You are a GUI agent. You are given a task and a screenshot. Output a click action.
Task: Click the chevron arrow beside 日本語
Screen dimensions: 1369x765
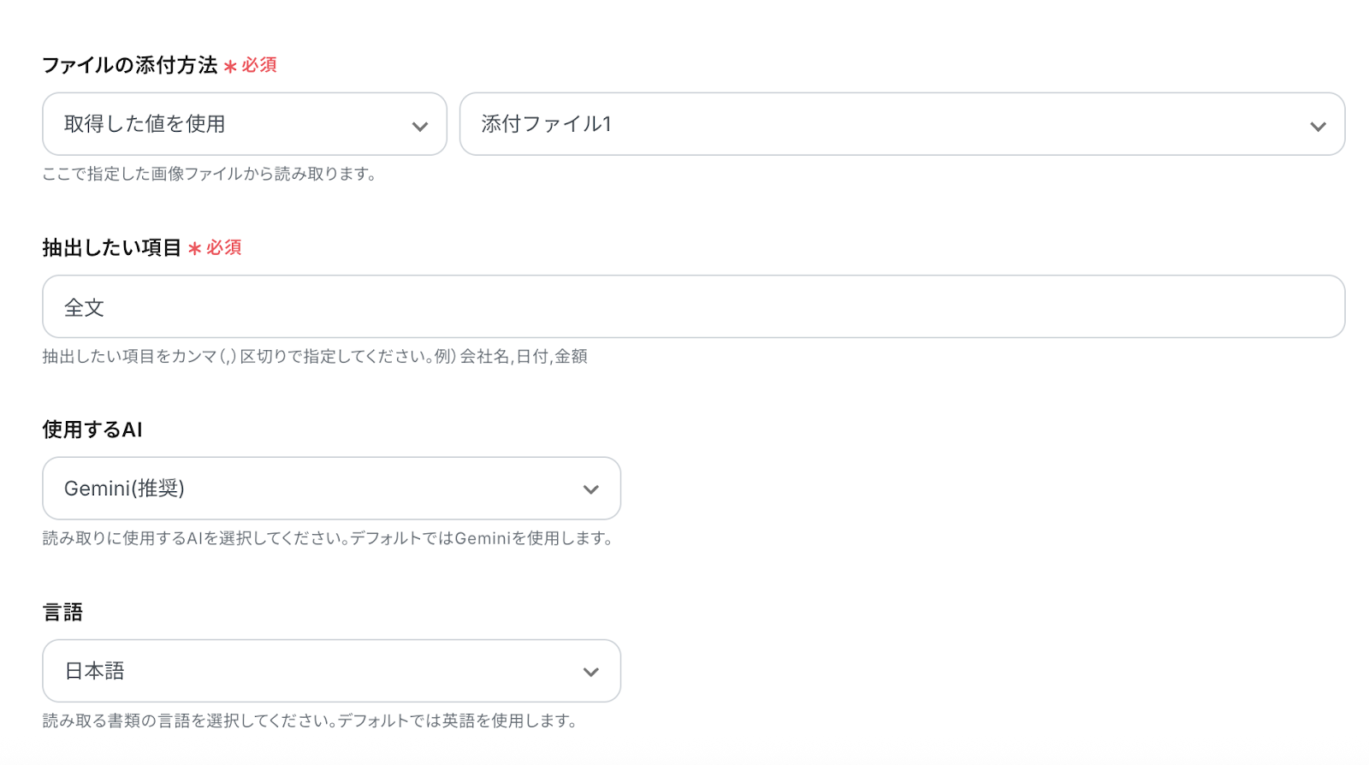click(590, 673)
